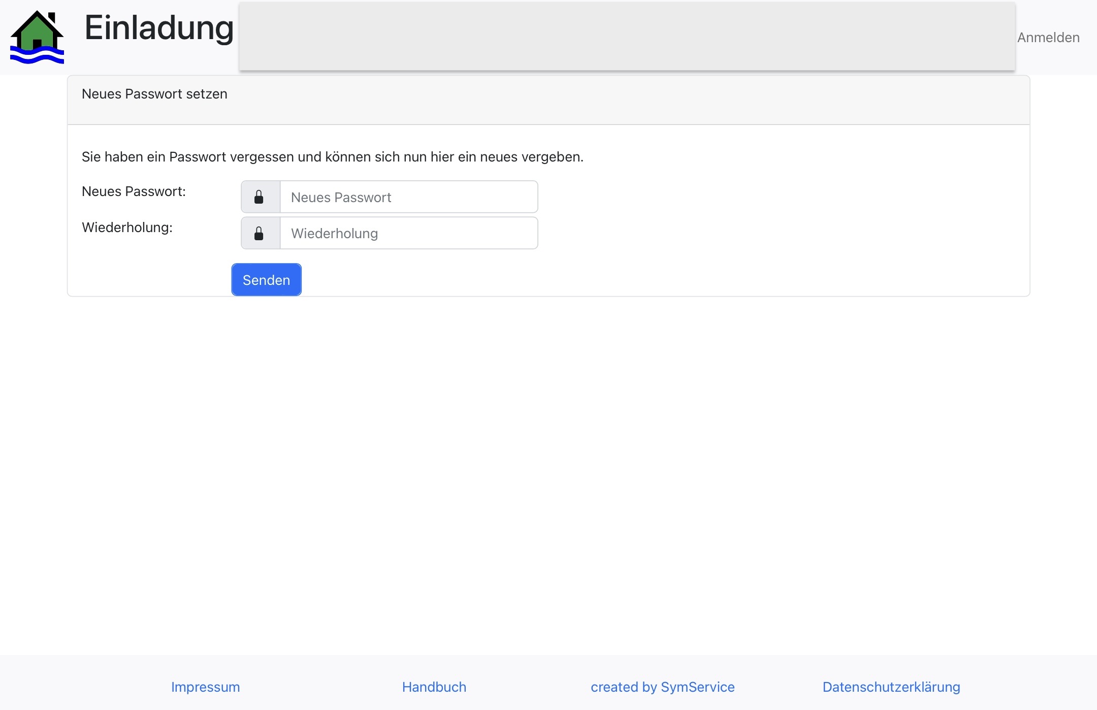Click the blue waves under house logo

[x=37, y=56]
